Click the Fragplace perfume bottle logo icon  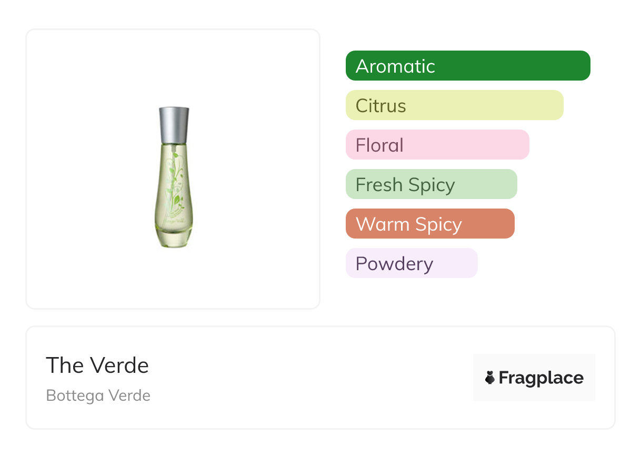point(490,378)
